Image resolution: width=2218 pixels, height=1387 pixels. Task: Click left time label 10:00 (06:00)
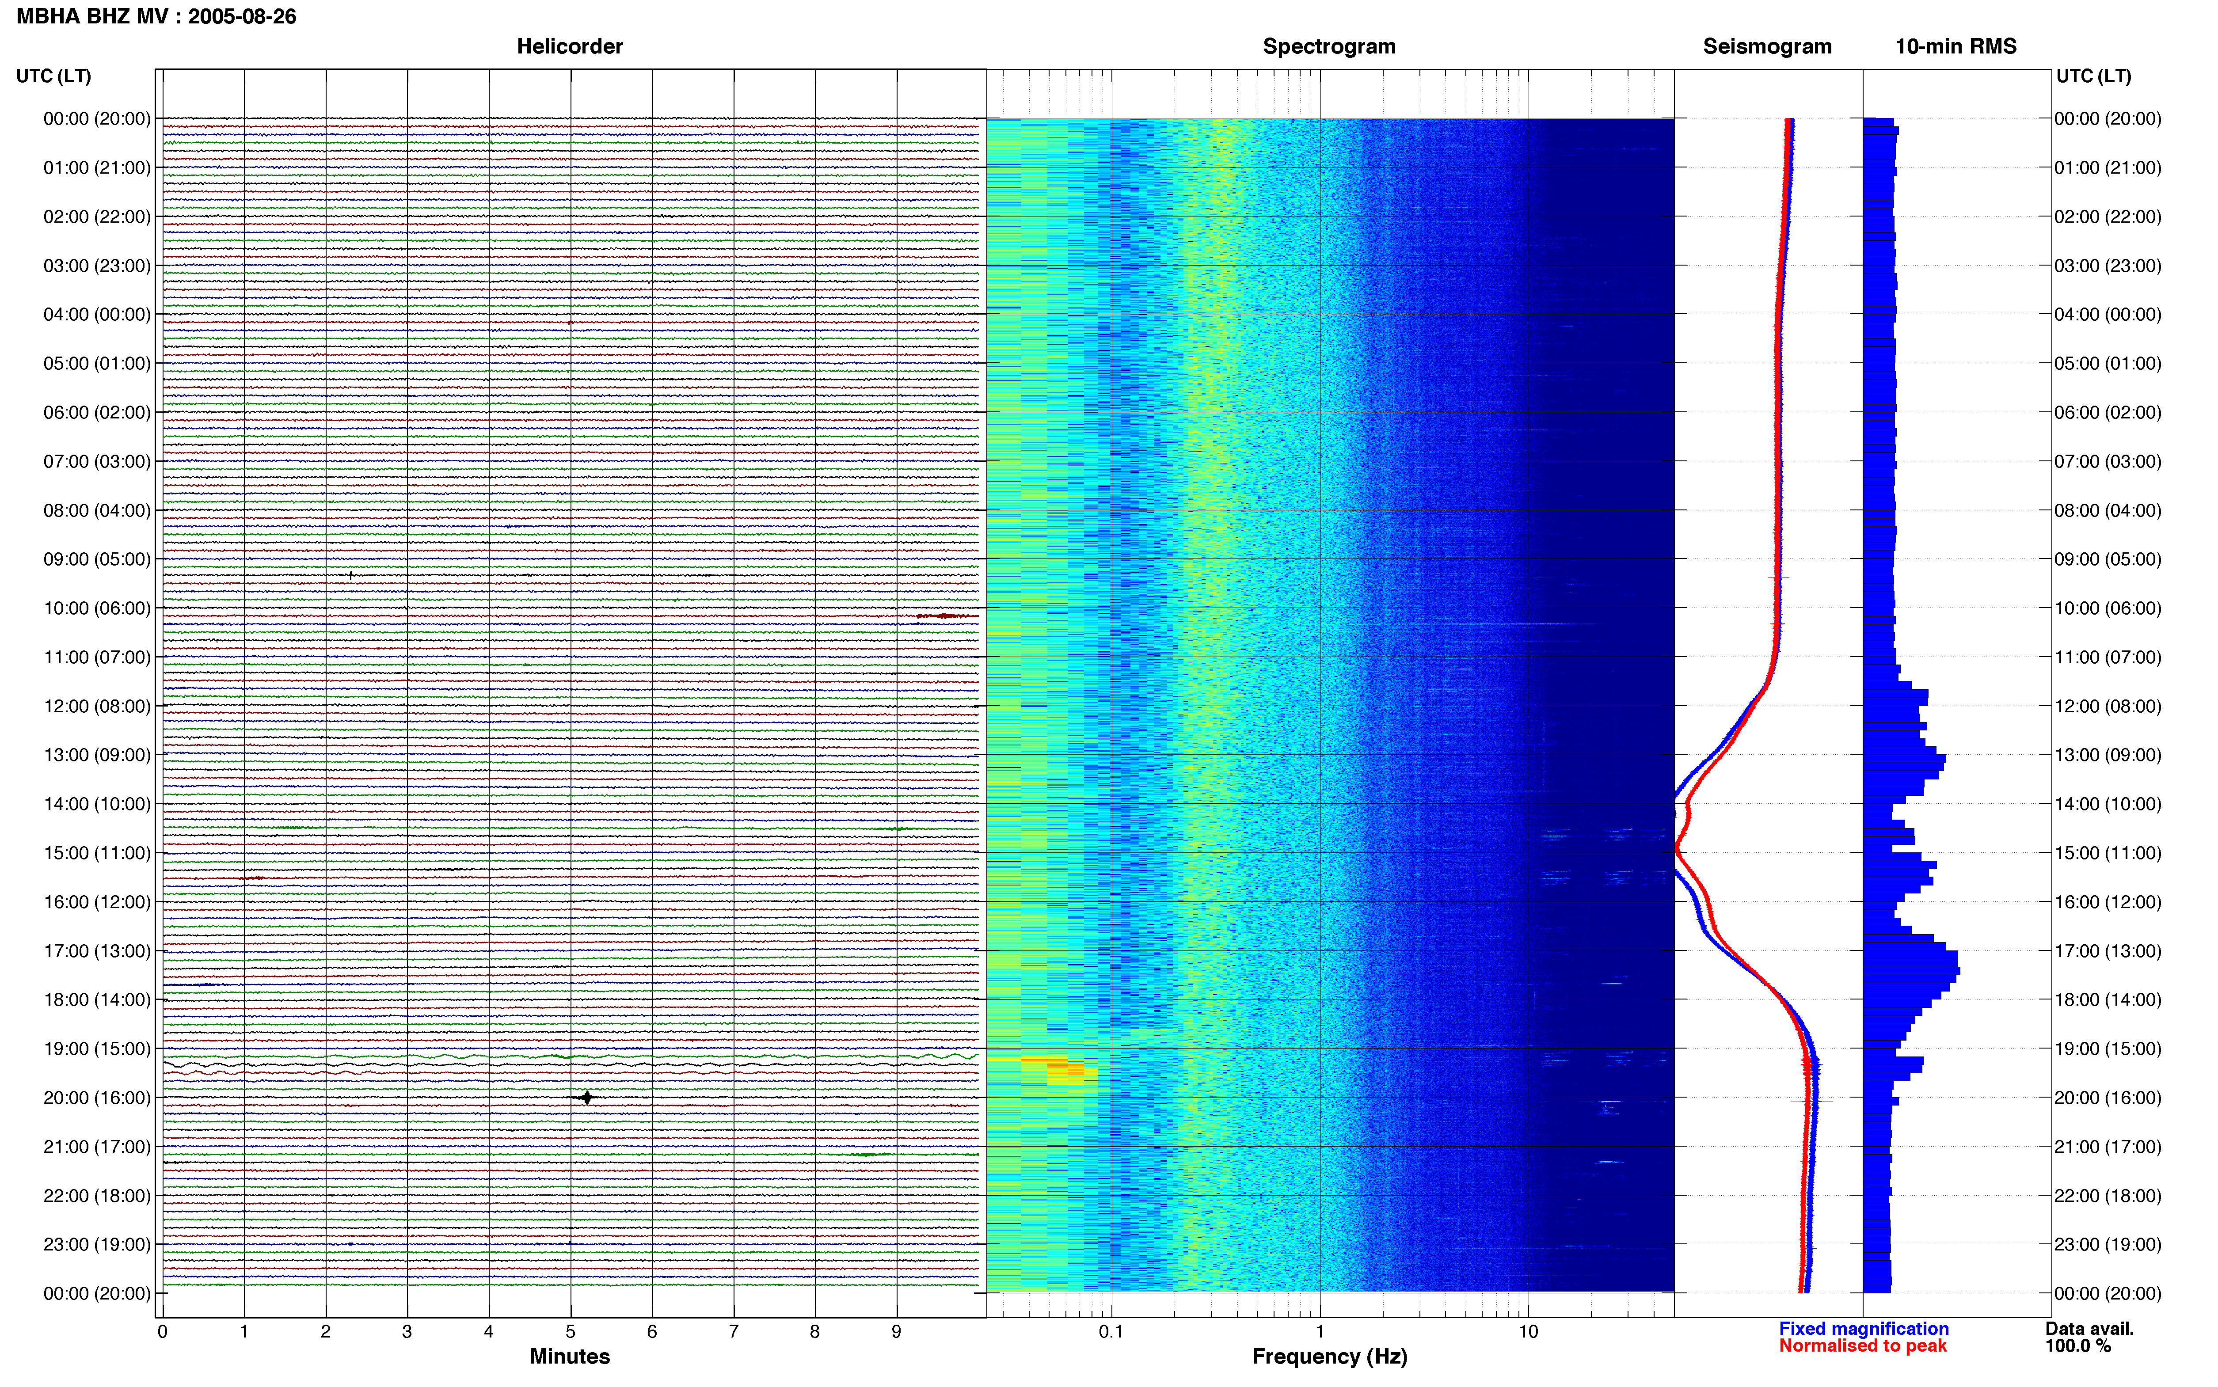97,608
